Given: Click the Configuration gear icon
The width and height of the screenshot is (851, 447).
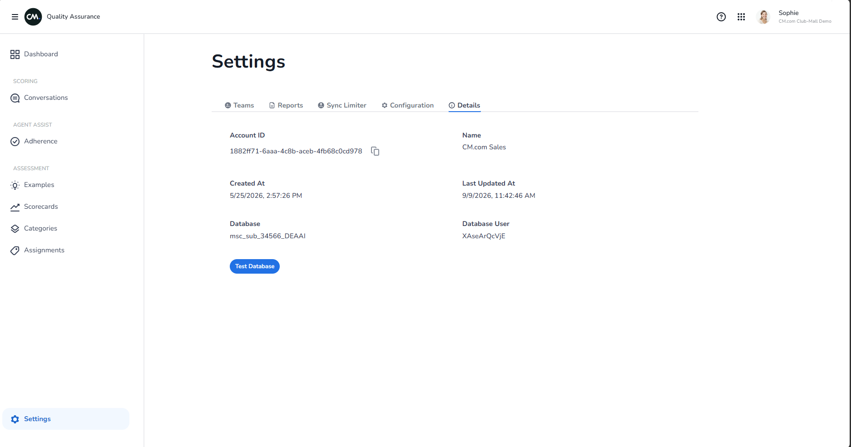Looking at the screenshot, I should (385, 105).
